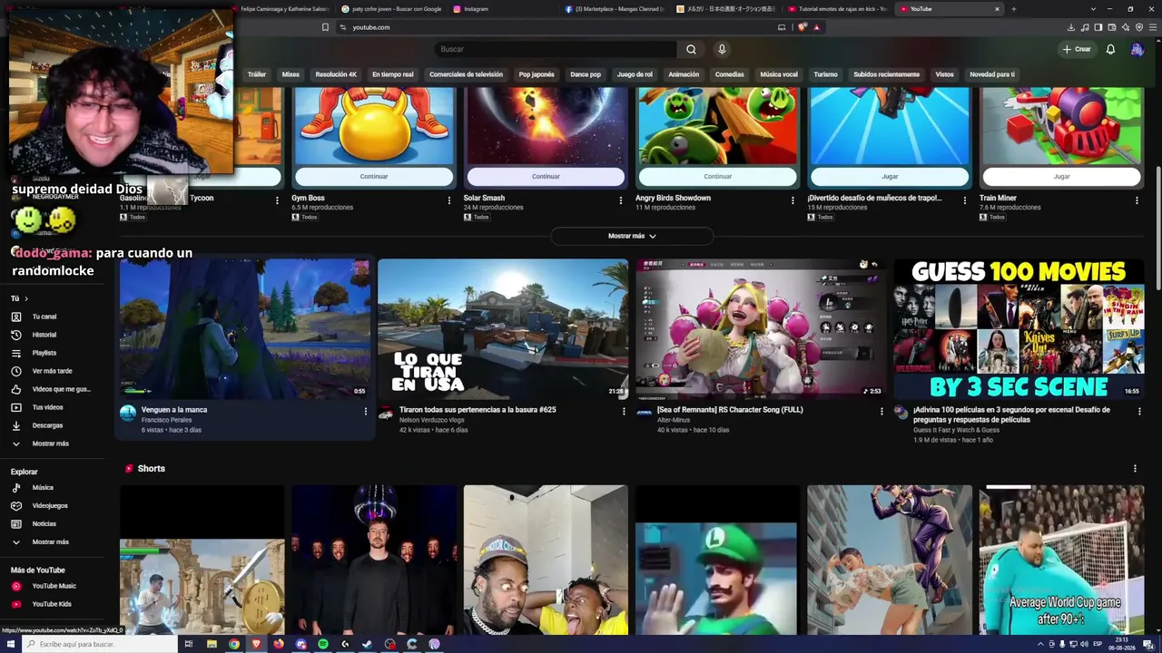The image size is (1162, 653).
Task: Launch YouTube Kids from the sidebar
Action: pos(52,604)
